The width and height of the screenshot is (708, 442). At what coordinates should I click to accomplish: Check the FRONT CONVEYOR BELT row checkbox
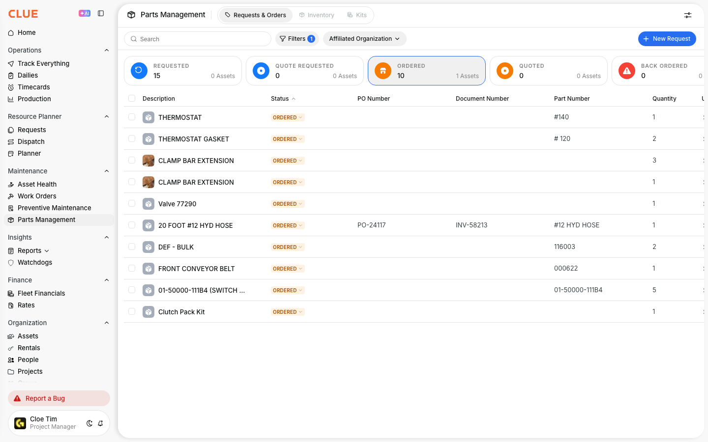[132, 268]
